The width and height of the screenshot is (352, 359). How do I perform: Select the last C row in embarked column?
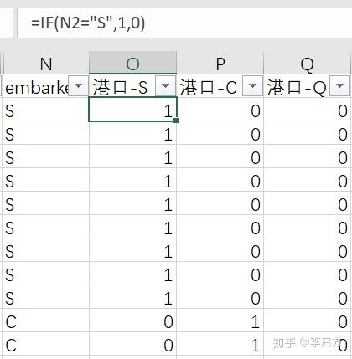click(45, 343)
